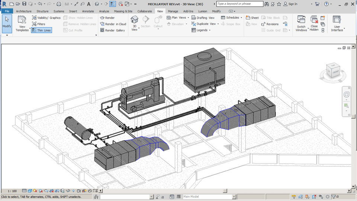
Task: Click the Sheet icon
Action: pos(248,18)
